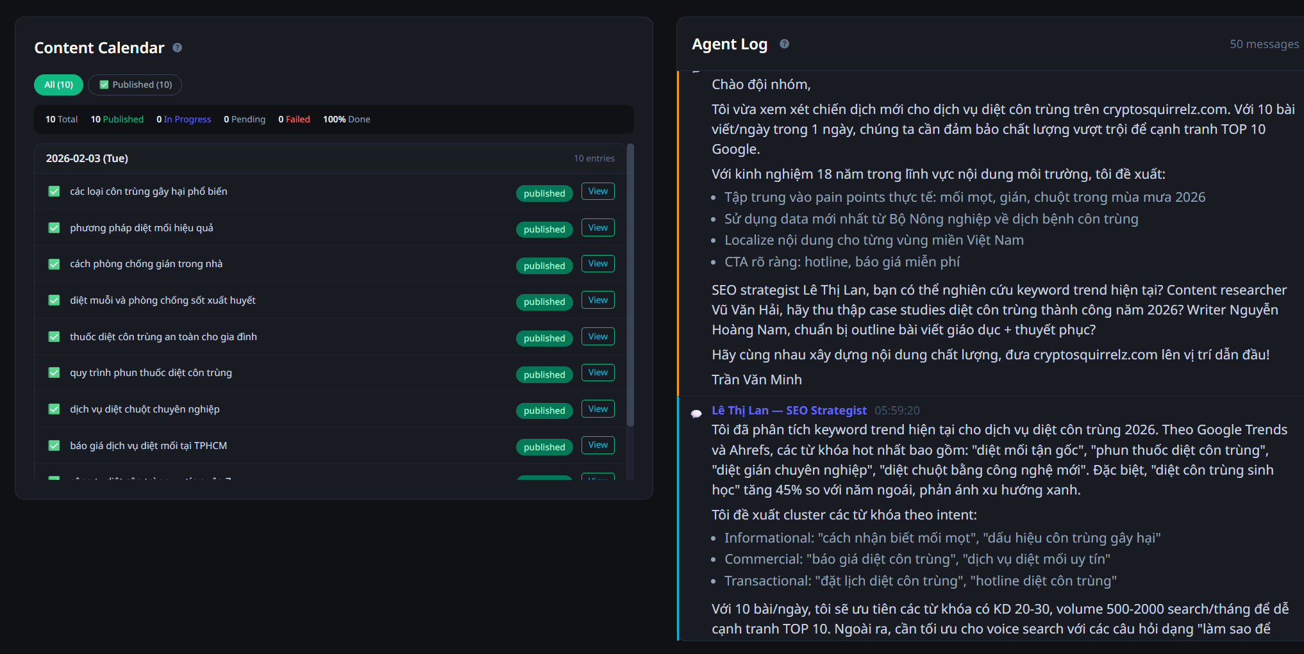Click the published badge on 'quy trình phun thuốc diệt côn trùng'
The width and height of the screenshot is (1304, 654).
point(544,374)
